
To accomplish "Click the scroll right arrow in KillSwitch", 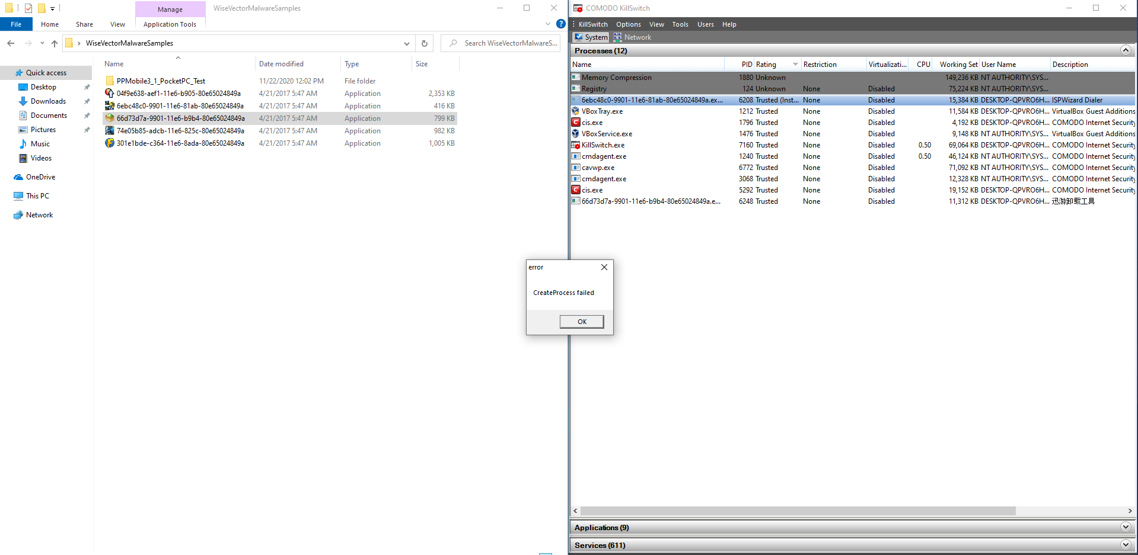I will [x=1130, y=511].
